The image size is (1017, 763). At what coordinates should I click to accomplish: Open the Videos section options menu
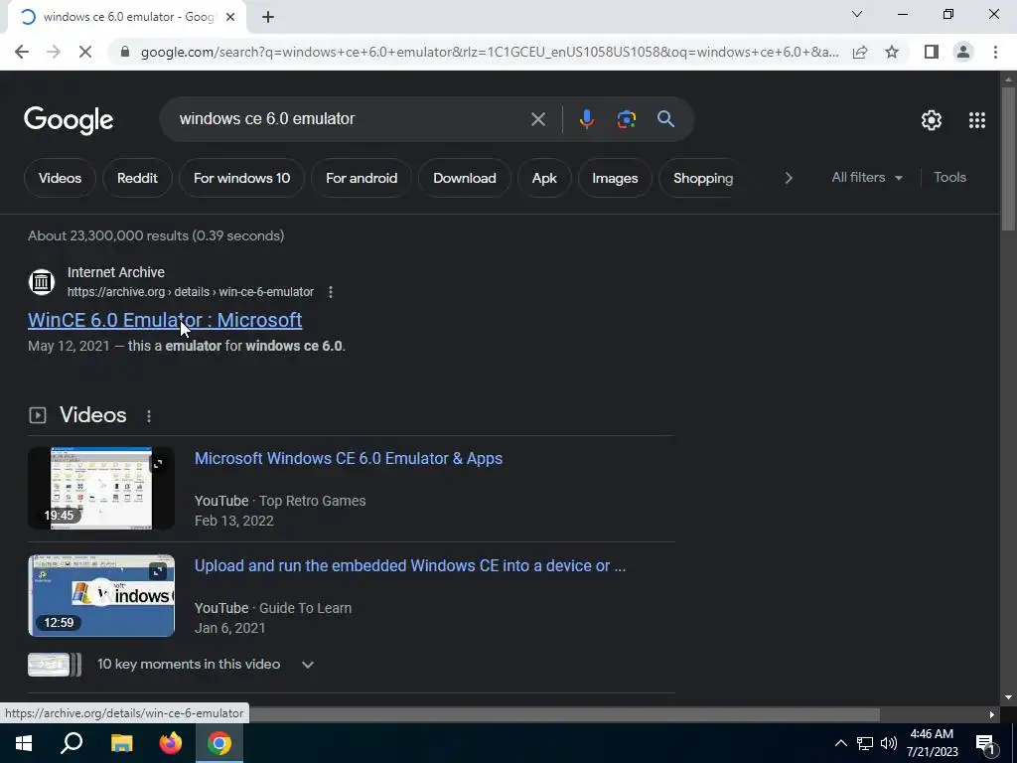[x=149, y=416]
